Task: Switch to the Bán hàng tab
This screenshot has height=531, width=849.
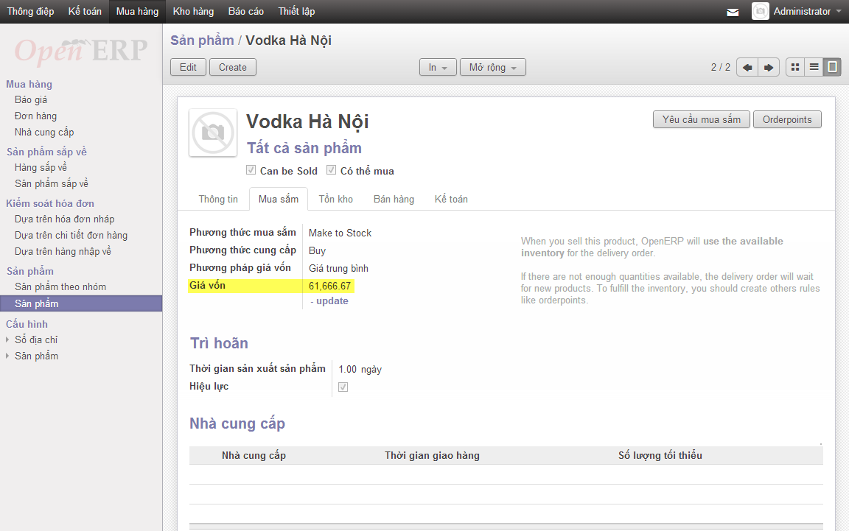Action: pyautogui.click(x=394, y=199)
